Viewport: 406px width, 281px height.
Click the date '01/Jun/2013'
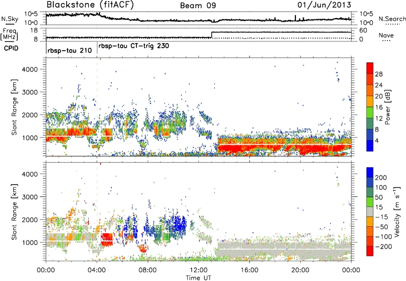point(324,5)
